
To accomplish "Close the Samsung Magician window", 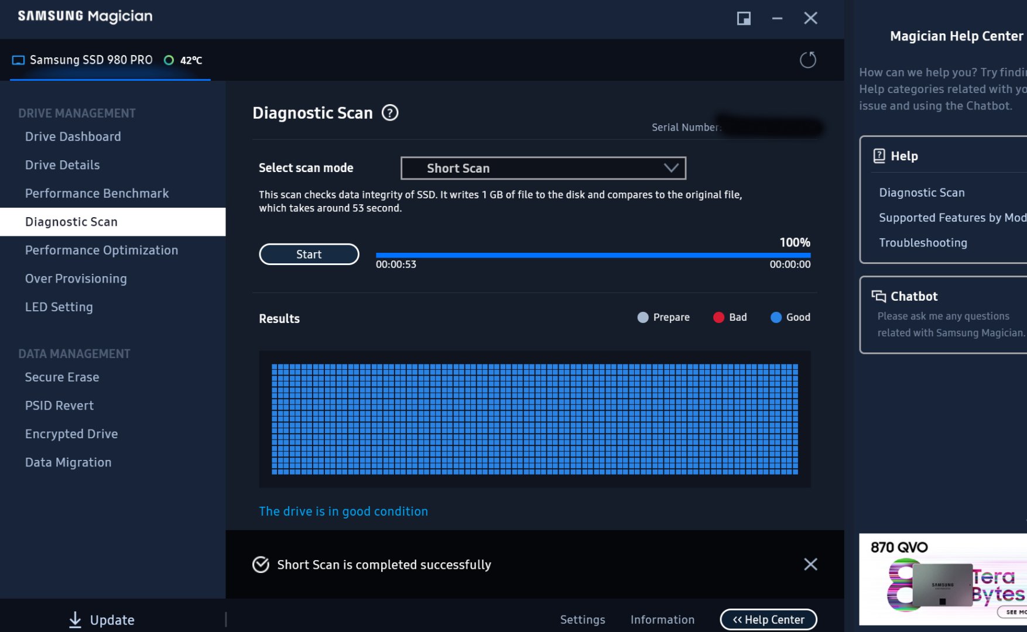I will pos(810,18).
